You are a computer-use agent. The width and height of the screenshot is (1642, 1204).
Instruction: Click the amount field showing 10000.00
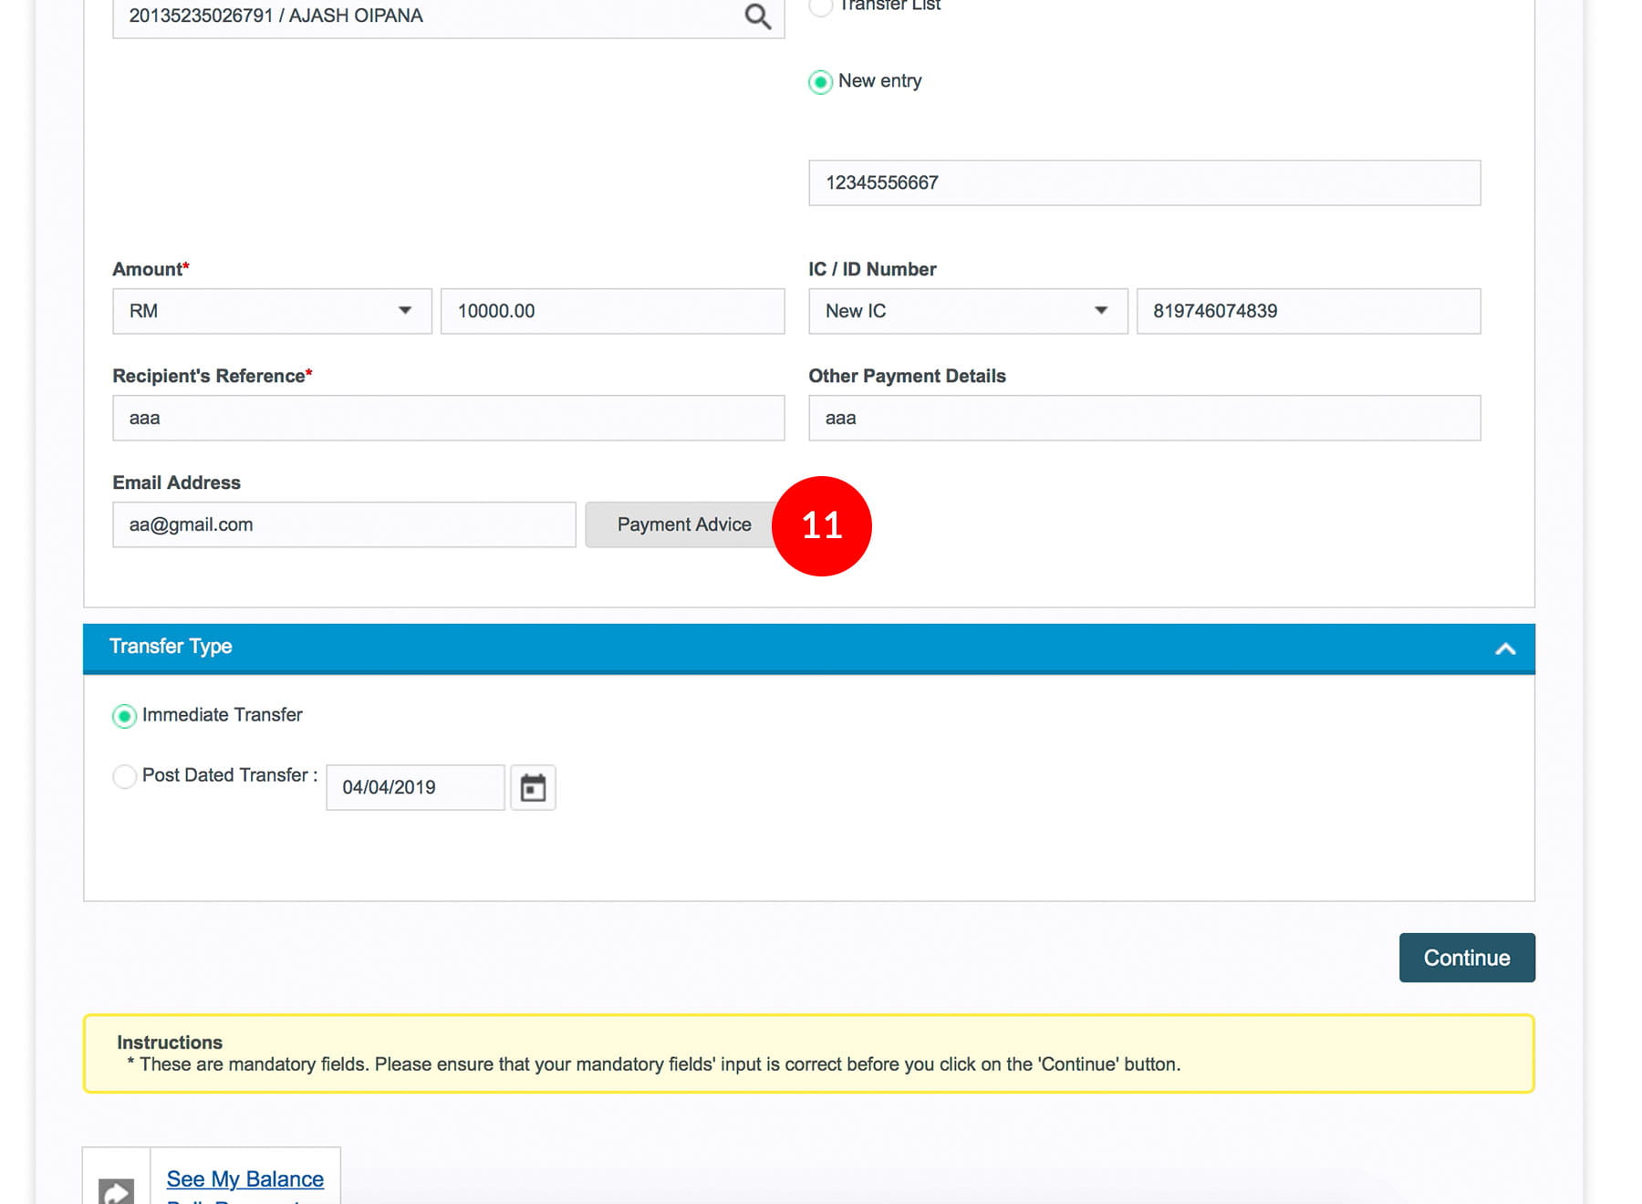[612, 311]
